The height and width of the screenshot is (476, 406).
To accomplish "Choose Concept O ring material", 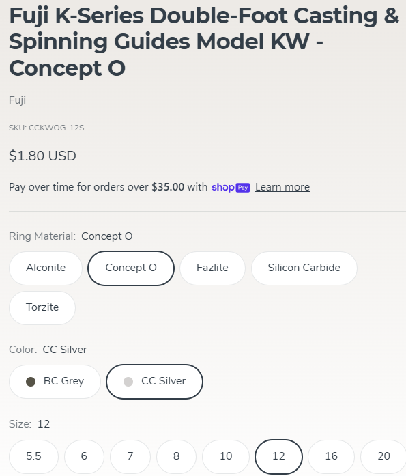I will coord(131,268).
